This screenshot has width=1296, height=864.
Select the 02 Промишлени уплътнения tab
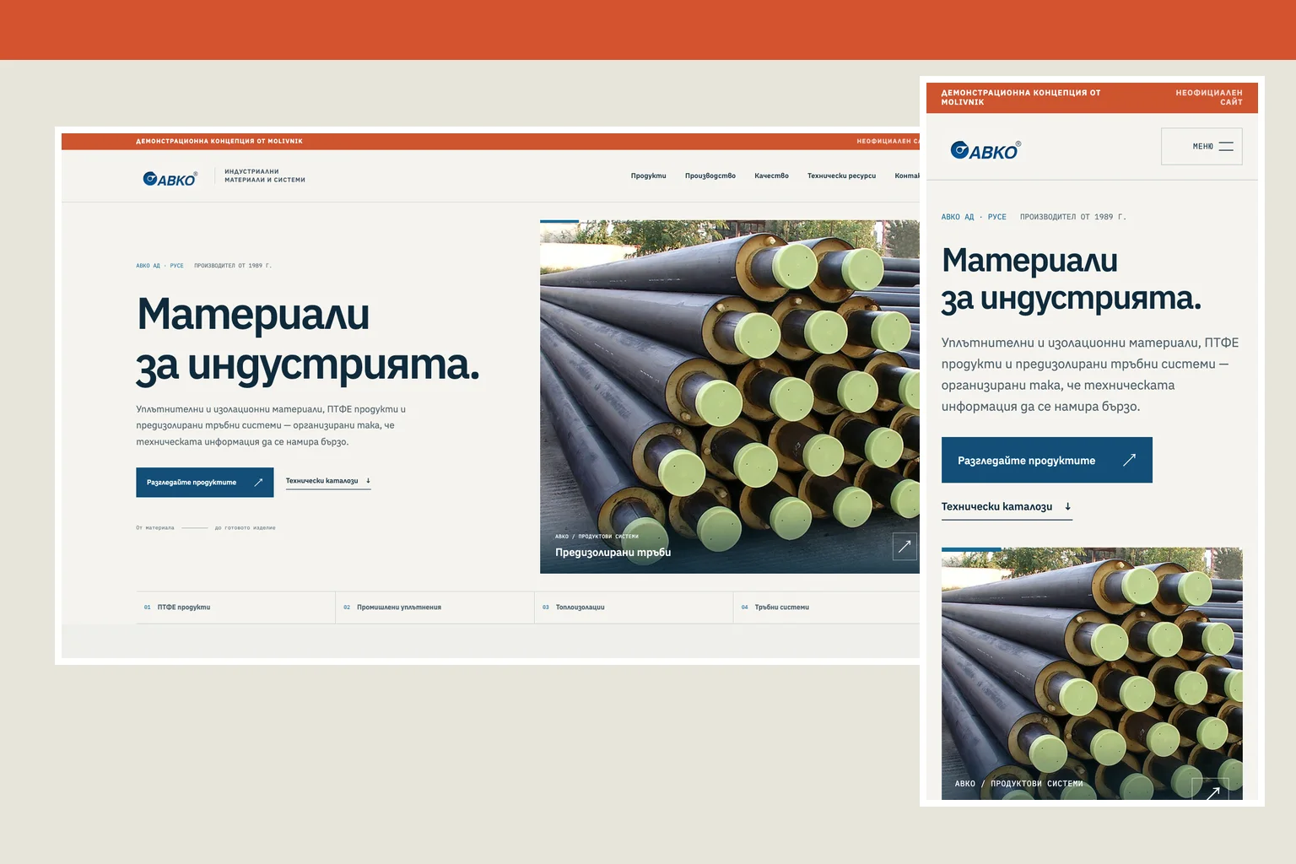435,607
